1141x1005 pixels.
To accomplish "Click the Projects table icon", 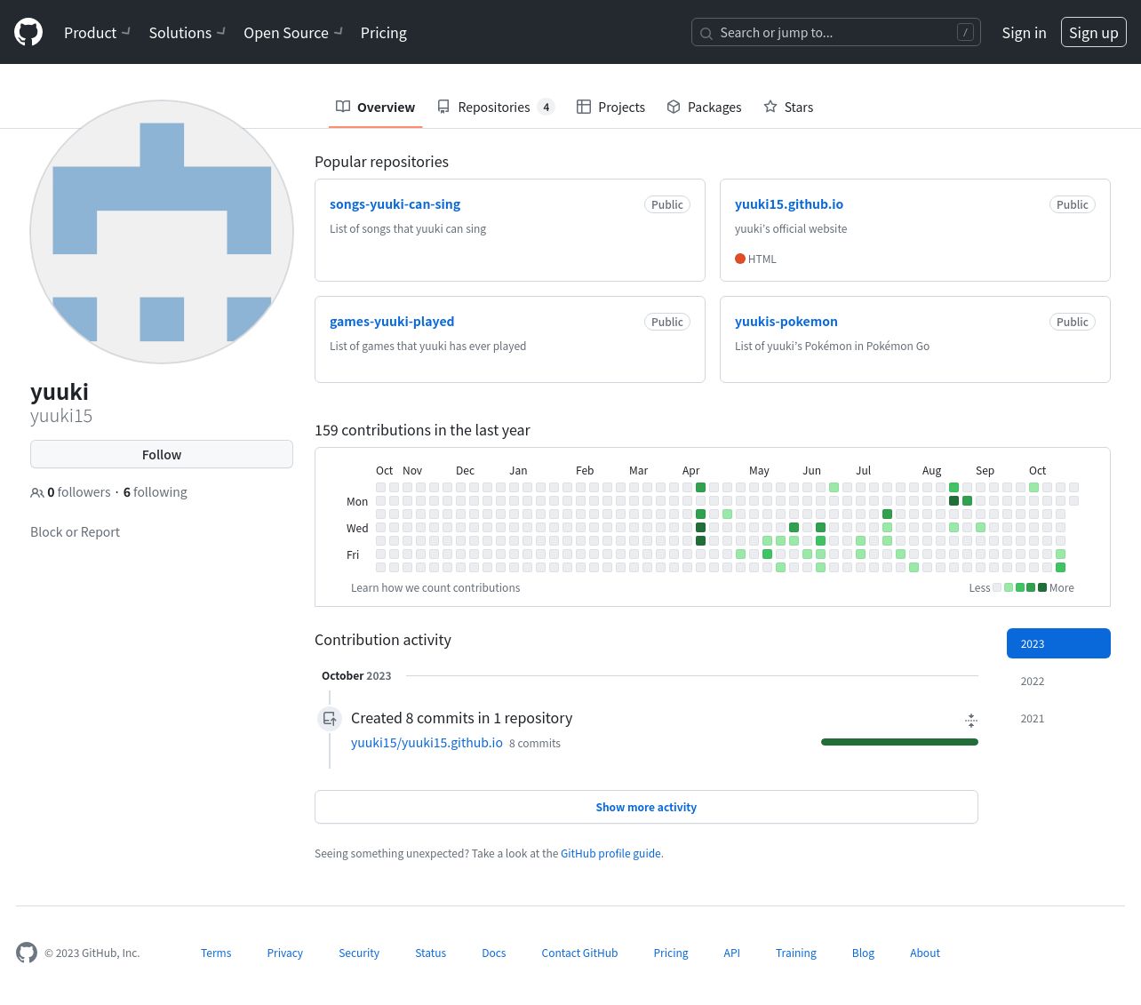I will (584, 107).
